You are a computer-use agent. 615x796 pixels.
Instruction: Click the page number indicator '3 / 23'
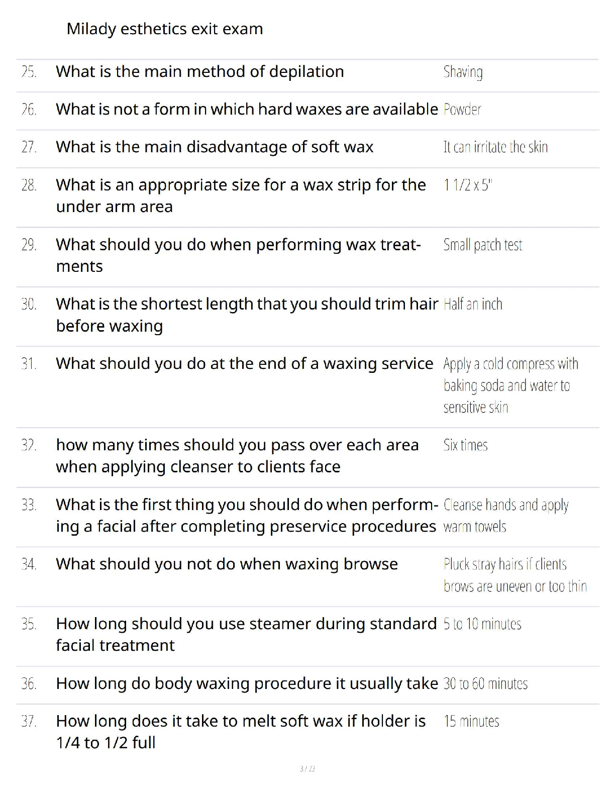point(307,769)
